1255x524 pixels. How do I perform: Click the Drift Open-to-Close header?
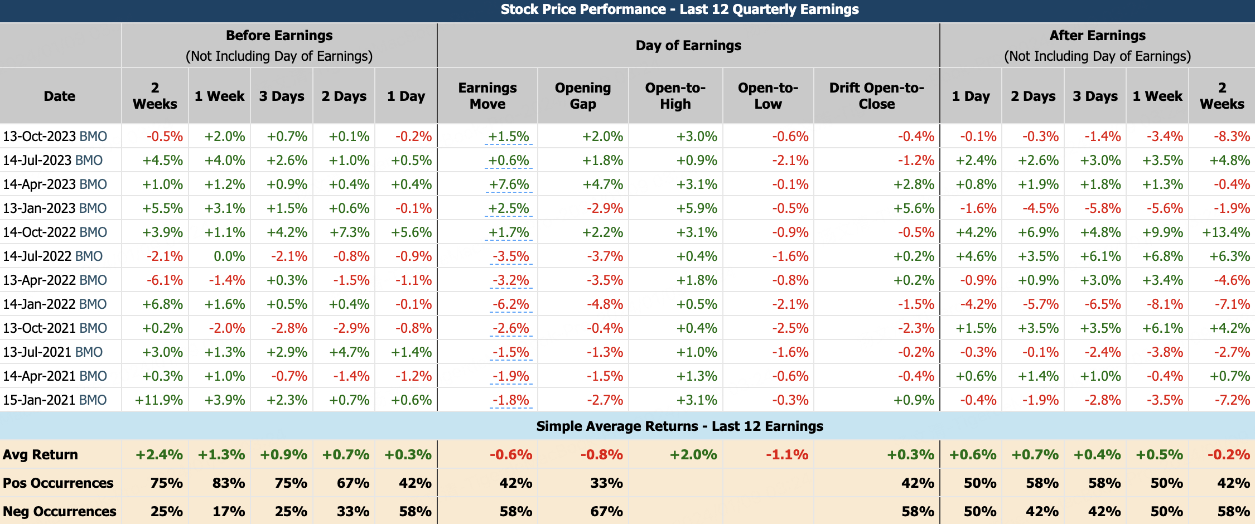click(877, 96)
